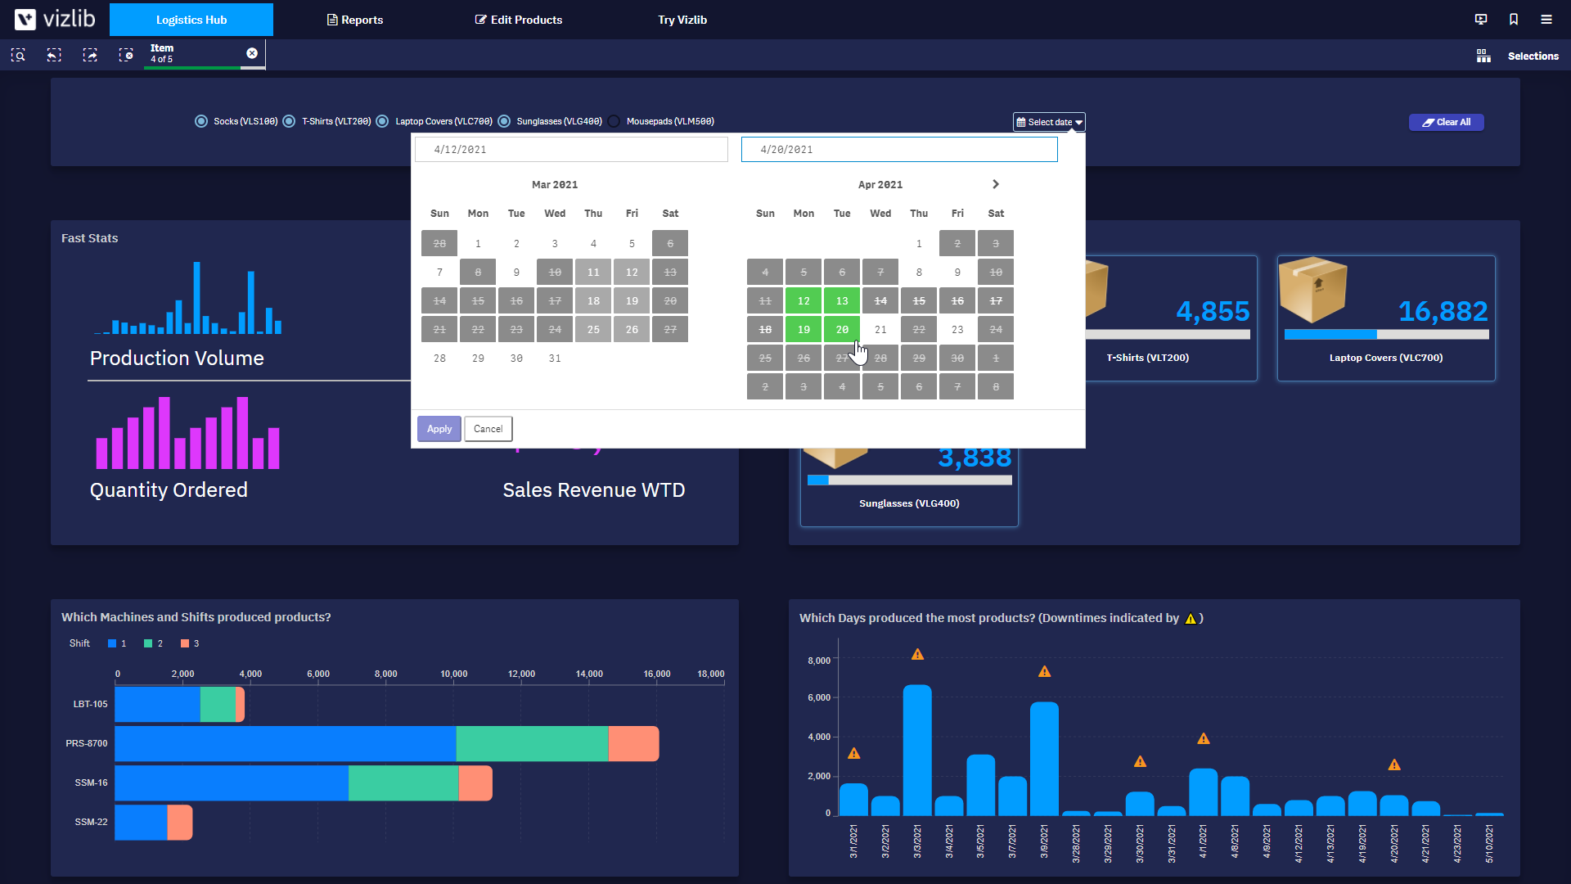Click the end date input field

click(x=898, y=149)
